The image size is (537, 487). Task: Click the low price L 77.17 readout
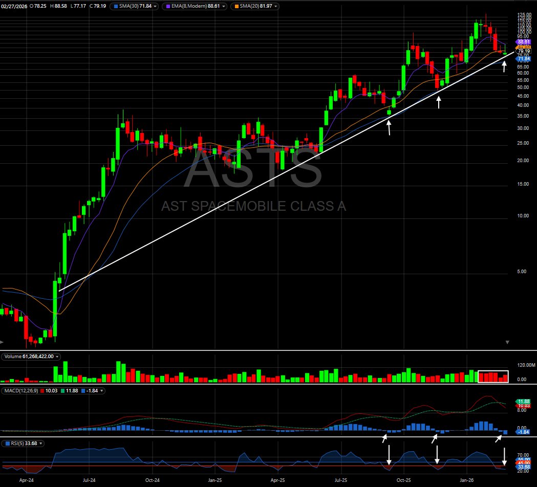point(78,6)
